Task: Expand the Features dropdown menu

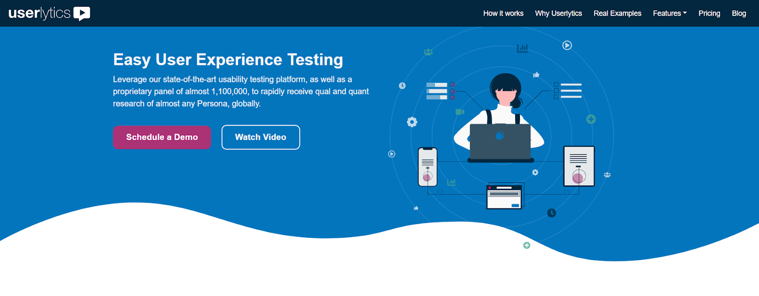Action: (670, 13)
